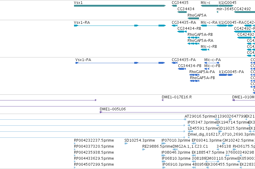Select the GM03110.5prime EST label
Image resolution: width=255 pixels, height=169 pixels.
(221, 158)
